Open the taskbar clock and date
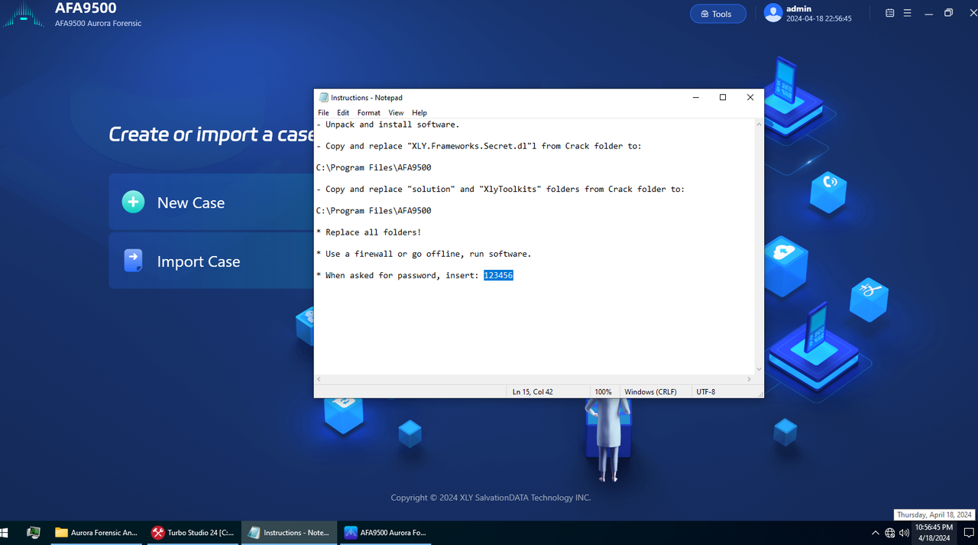This screenshot has height=545, width=978. click(934, 533)
